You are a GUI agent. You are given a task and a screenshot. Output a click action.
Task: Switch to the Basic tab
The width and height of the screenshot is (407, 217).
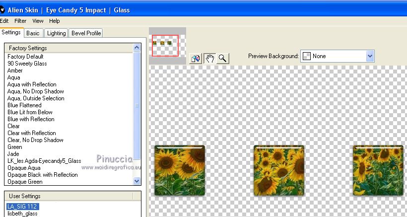tap(33, 33)
